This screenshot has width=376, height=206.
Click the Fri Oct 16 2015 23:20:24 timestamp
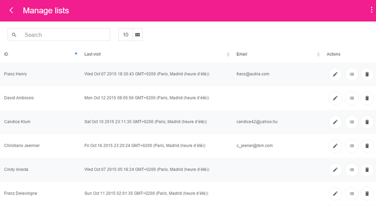[145, 145]
